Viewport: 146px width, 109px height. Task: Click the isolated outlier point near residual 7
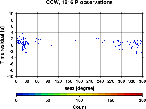pyautogui.click(x=129, y=23)
